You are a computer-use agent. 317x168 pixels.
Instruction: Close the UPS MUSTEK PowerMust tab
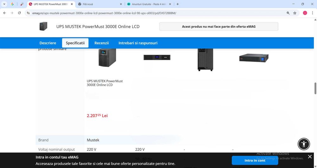point(72,4)
